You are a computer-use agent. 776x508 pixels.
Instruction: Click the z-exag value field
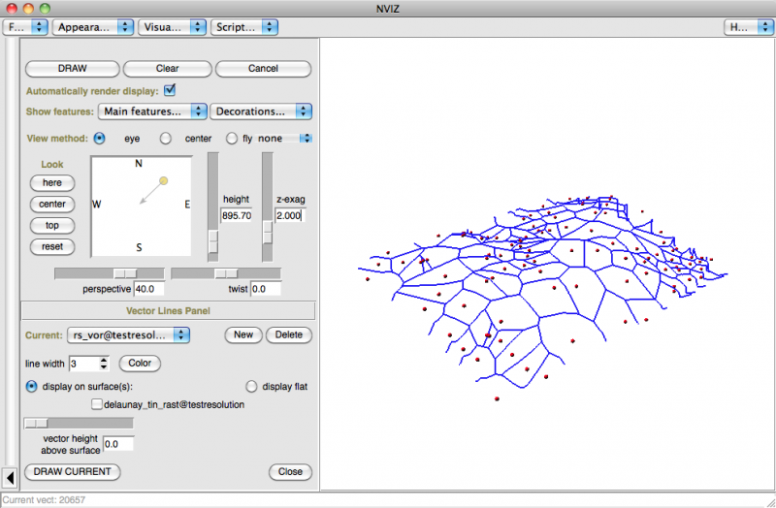click(x=288, y=215)
